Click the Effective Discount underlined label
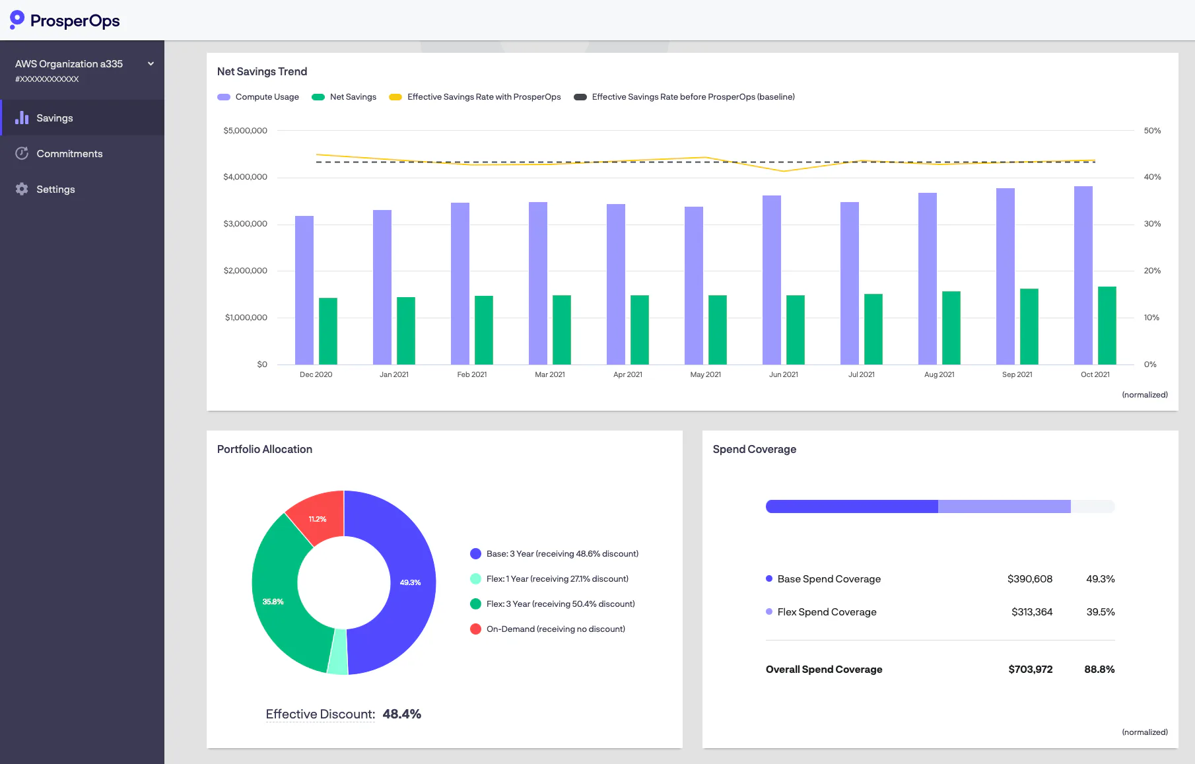The width and height of the screenshot is (1195, 764). click(320, 714)
